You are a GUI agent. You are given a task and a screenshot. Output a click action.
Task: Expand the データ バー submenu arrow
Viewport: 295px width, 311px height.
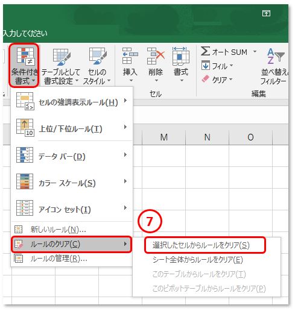(x=125, y=155)
